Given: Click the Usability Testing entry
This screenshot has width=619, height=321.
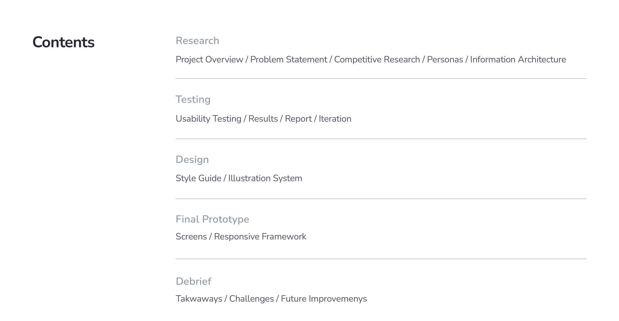Looking at the screenshot, I should (x=208, y=119).
